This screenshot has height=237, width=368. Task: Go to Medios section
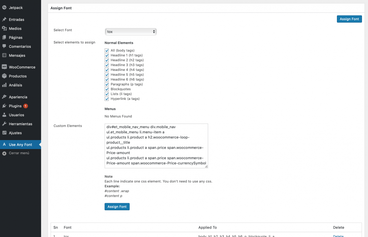pyautogui.click(x=20, y=28)
